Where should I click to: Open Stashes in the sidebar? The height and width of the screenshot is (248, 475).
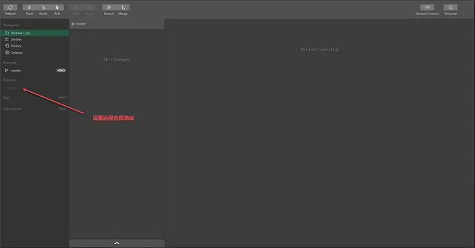[x=34, y=39]
